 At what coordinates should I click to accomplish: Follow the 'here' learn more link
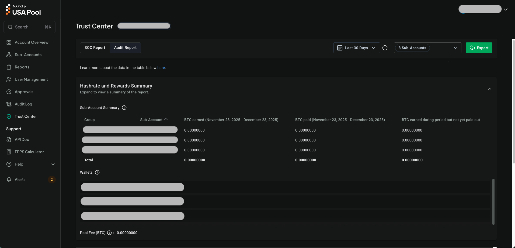click(x=161, y=68)
